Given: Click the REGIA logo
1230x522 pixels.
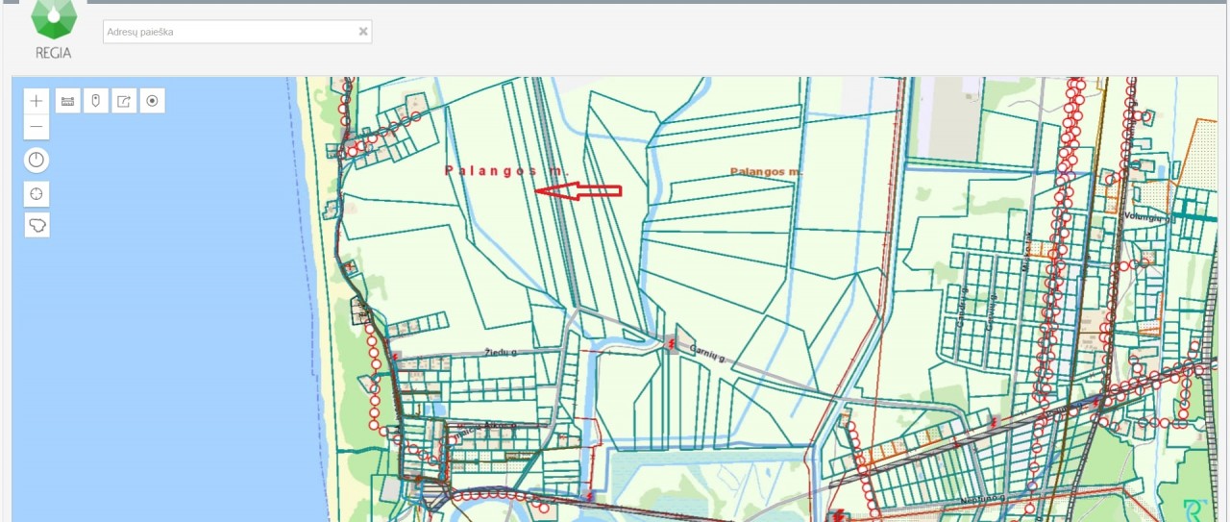Looking at the screenshot, I should (x=53, y=31).
